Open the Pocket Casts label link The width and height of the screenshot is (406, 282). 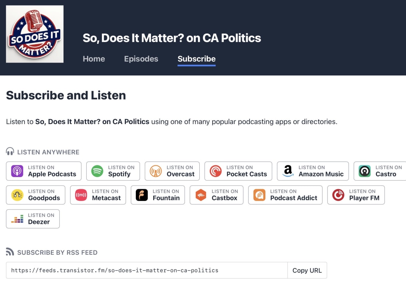(247, 174)
